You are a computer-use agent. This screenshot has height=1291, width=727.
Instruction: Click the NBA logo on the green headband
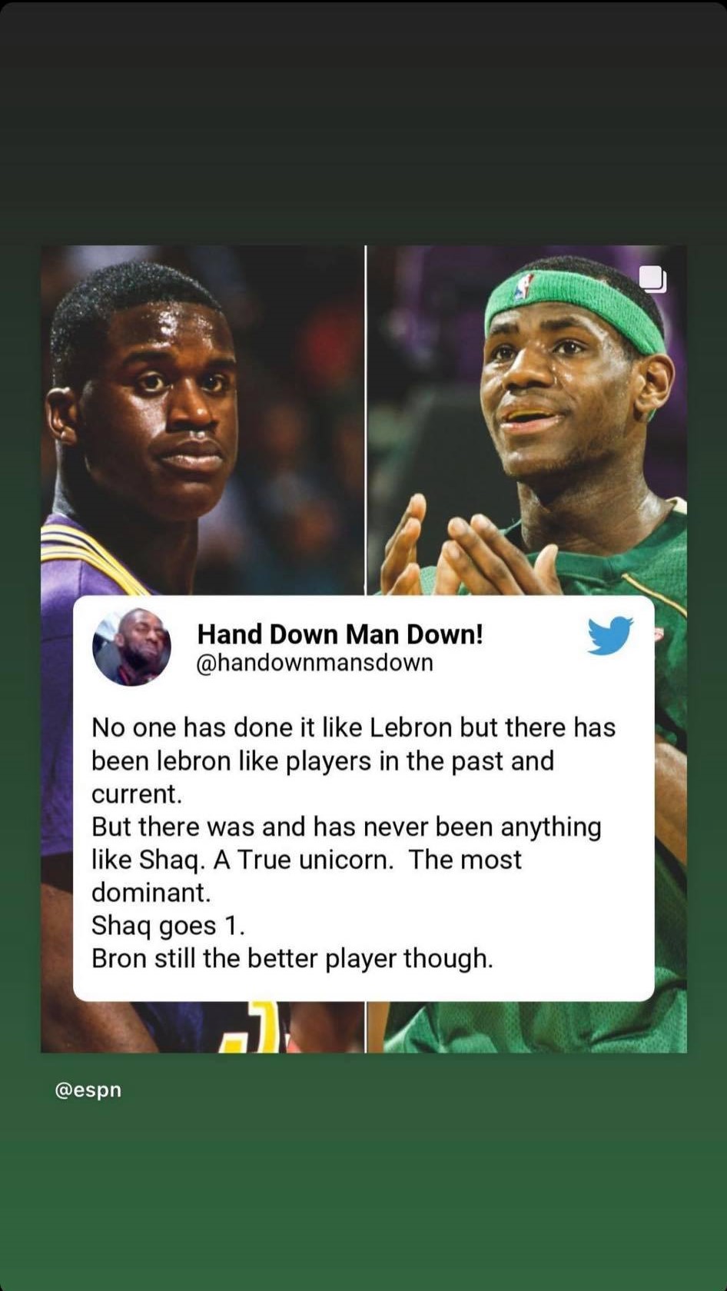click(x=524, y=287)
